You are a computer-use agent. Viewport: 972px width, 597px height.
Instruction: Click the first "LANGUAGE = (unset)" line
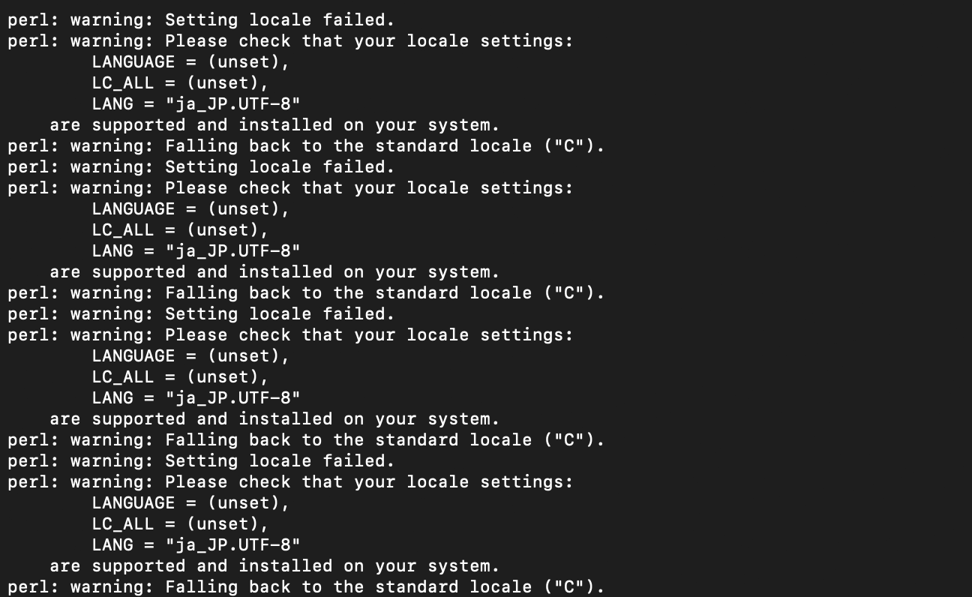click(190, 62)
